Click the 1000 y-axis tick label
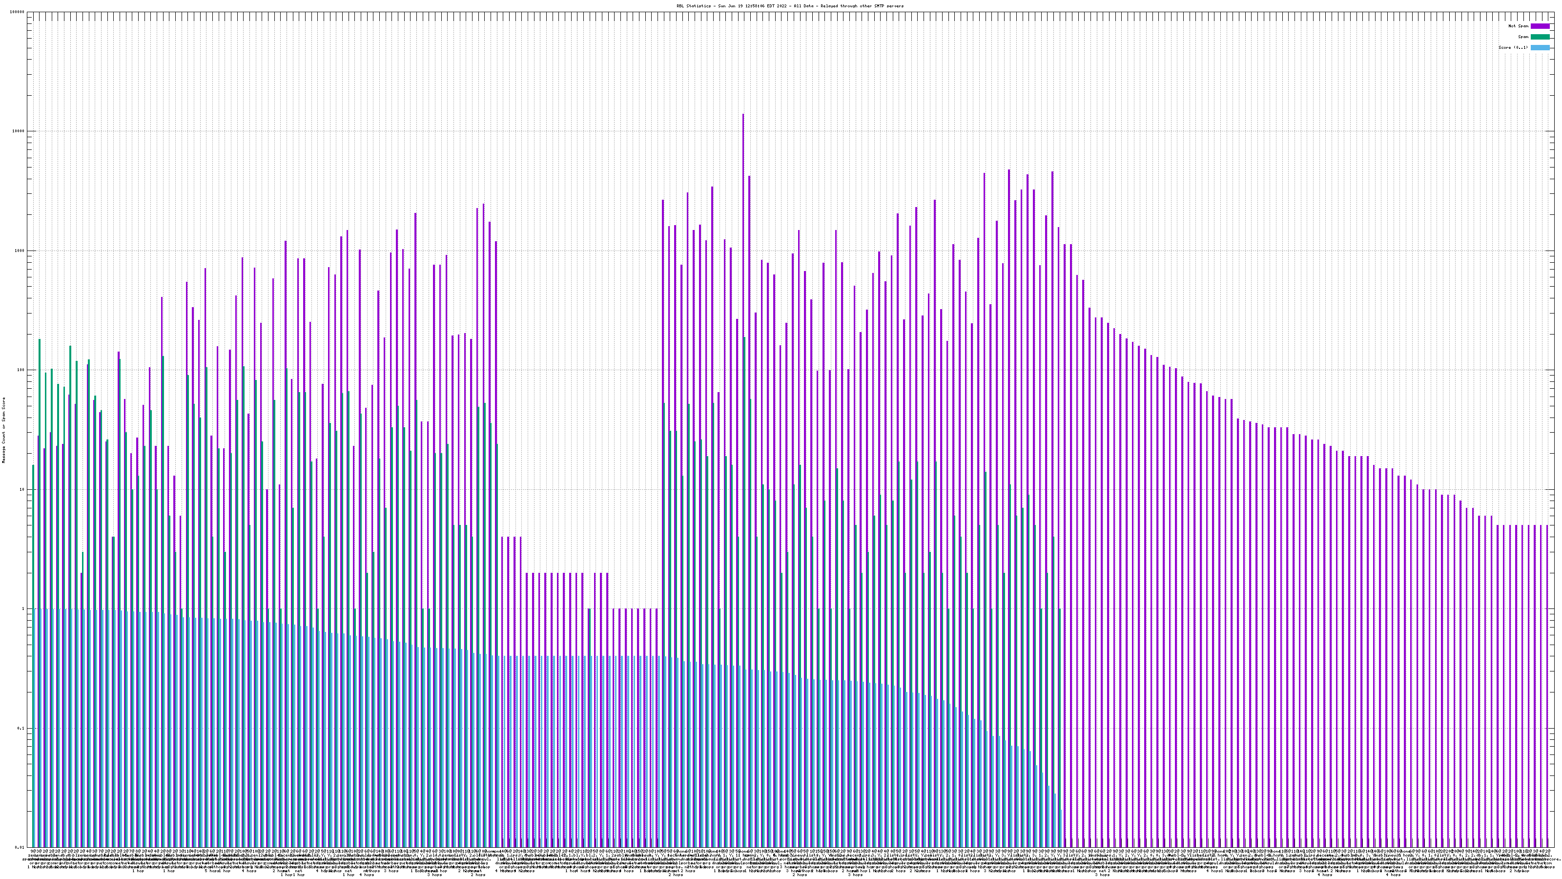This screenshot has width=1562, height=879. coord(20,251)
